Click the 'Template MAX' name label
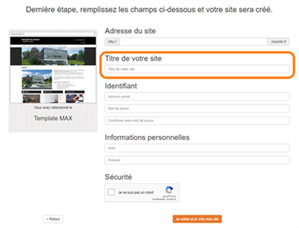Image resolution: width=299 pixels, height=228 pixels. click(x=53, y=118)
